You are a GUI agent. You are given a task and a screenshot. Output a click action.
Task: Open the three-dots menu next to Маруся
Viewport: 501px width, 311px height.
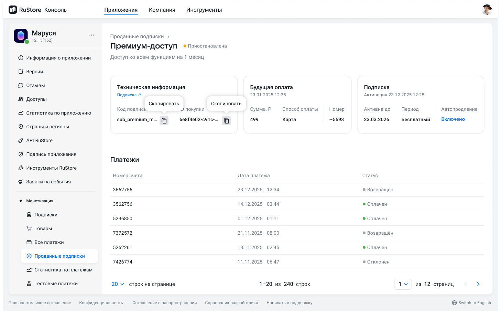click(91, 35)
